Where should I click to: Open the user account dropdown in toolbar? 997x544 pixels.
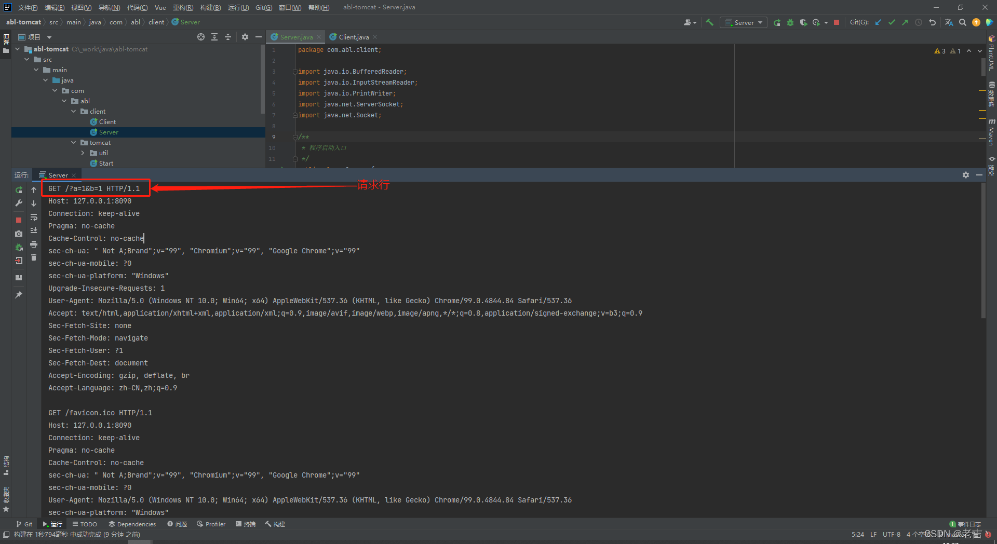click(x=690, y=22)
